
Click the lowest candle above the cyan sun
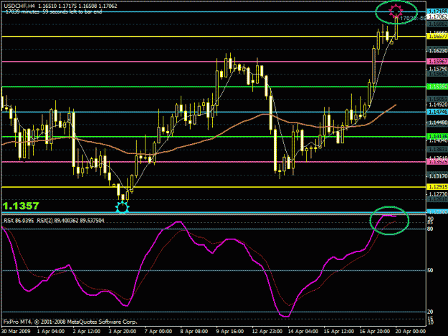123,197
